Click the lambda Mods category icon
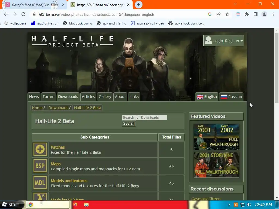279x209 pixels. point(40,196)
